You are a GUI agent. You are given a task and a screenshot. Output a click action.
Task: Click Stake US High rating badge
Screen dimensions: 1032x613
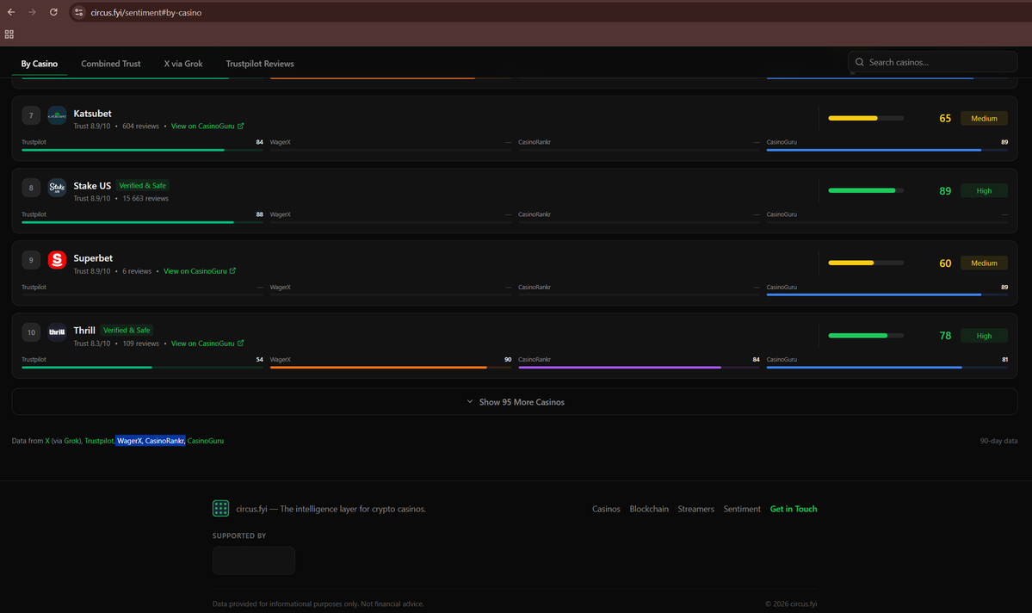coord(984,191)
